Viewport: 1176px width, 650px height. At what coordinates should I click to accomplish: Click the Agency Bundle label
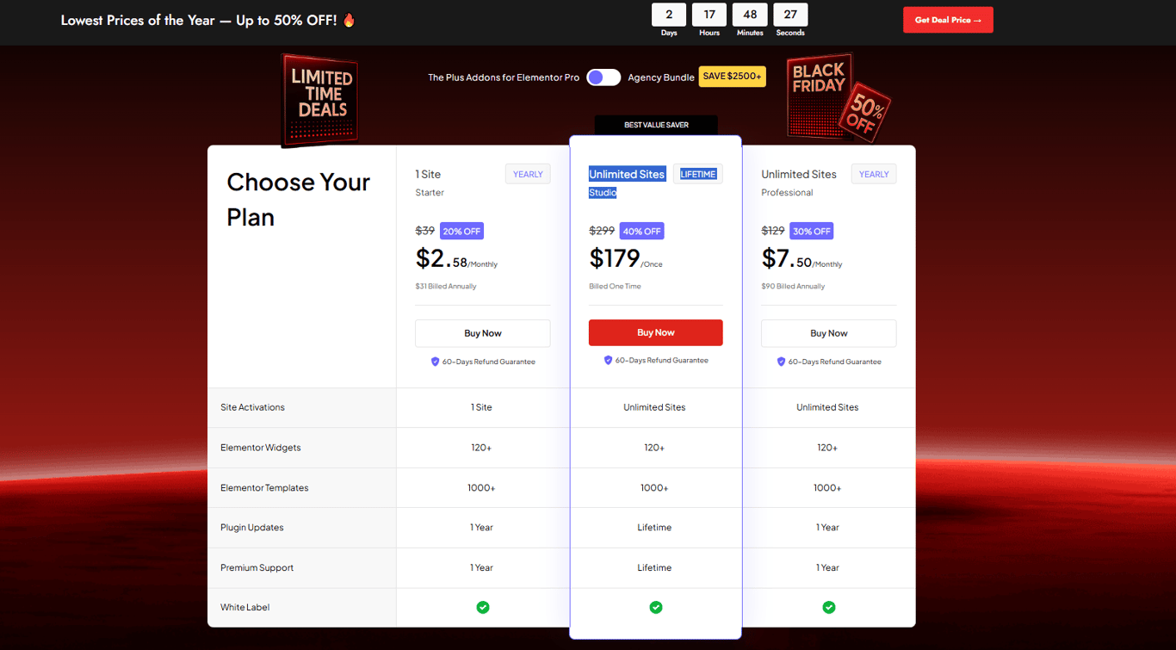[x=661, y=77]
